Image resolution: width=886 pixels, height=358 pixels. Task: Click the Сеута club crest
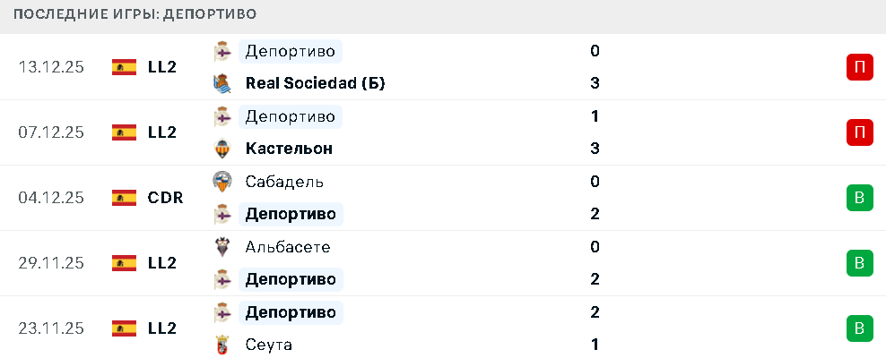(x=222, y=345)
